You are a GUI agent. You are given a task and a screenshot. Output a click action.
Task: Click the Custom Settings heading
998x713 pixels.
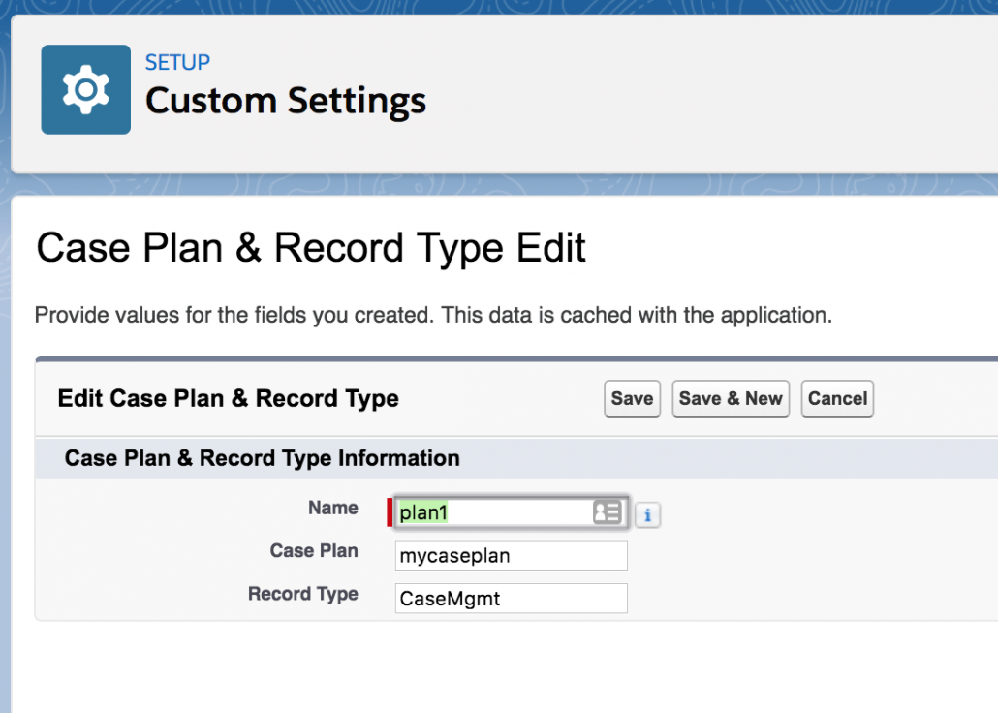[286, 101]
